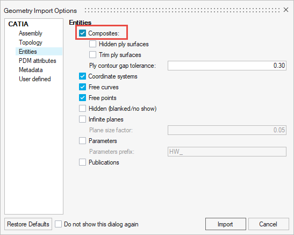Open PDM attributes settings

[x=37, y=61]
